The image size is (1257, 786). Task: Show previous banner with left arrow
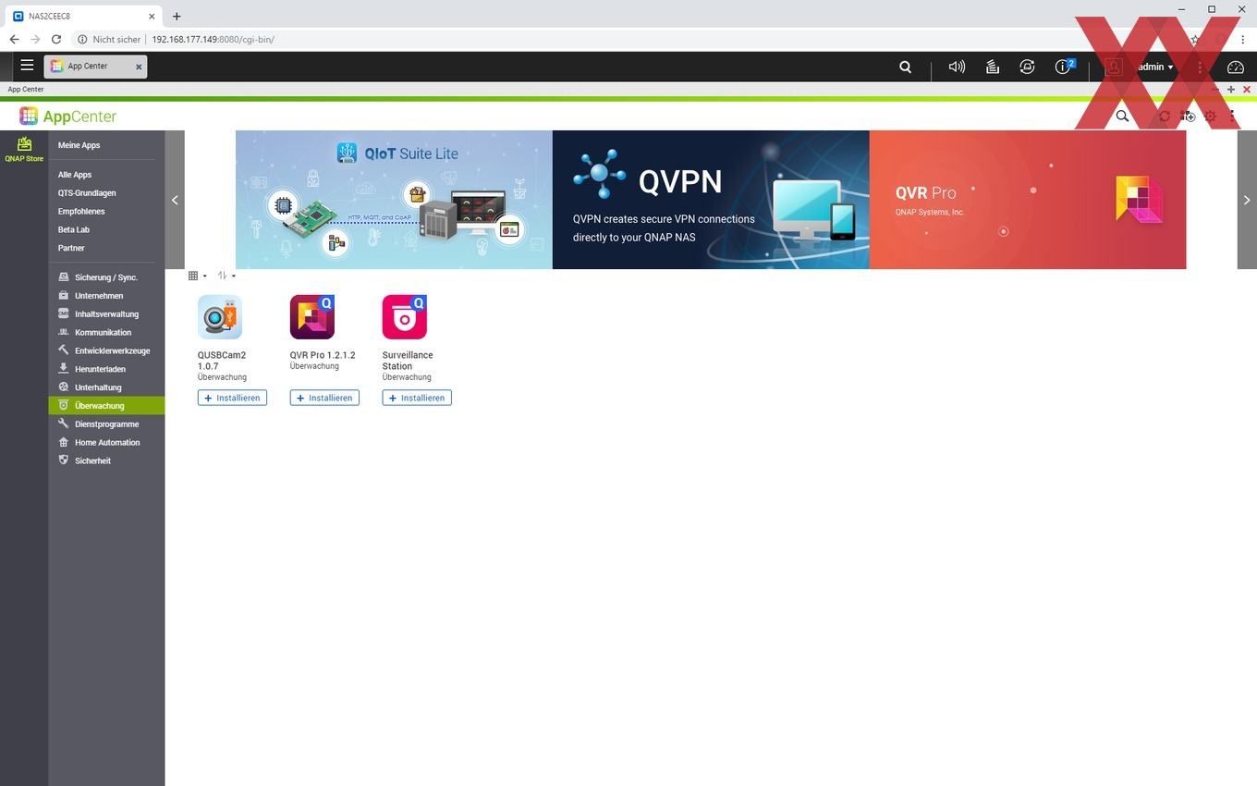175,200
